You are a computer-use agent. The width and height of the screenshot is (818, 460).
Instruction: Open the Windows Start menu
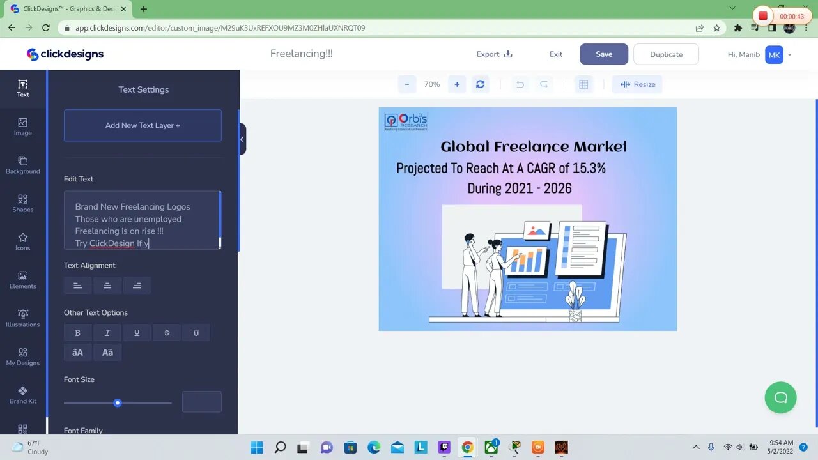(256, 447)
